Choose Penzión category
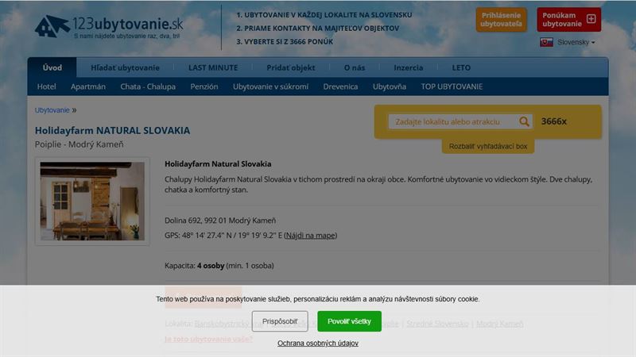Image resolution: width=636 pixels, height=357 pixels. 204,86
